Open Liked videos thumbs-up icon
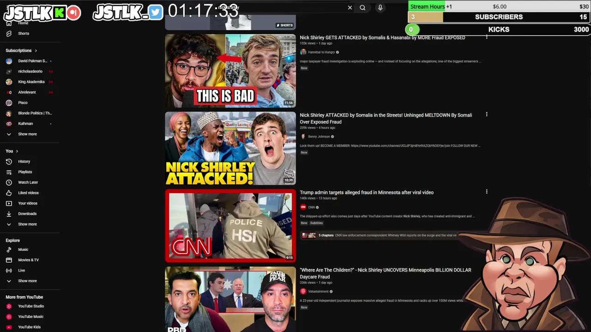 click(x=9, y=193)
